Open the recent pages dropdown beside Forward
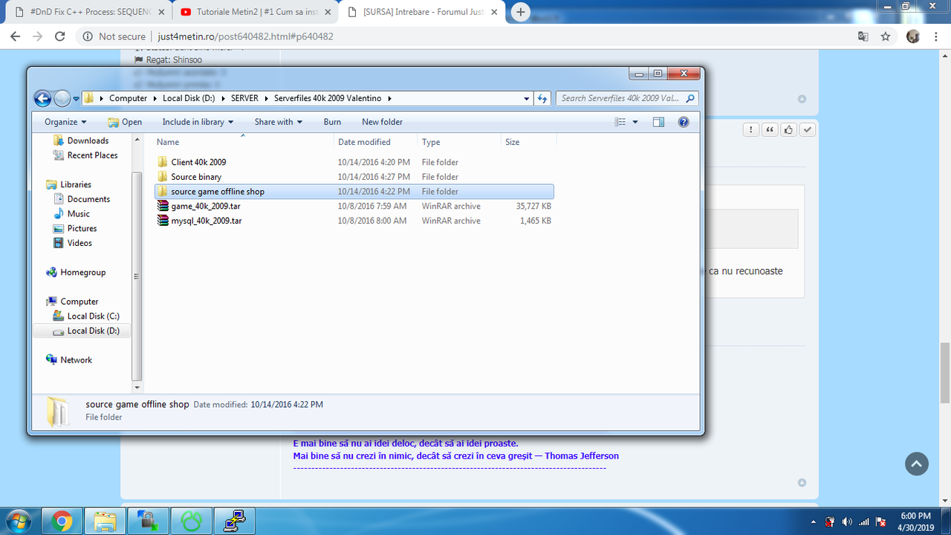The width and height of the screenshot is (951, 535). click(76, 99)
